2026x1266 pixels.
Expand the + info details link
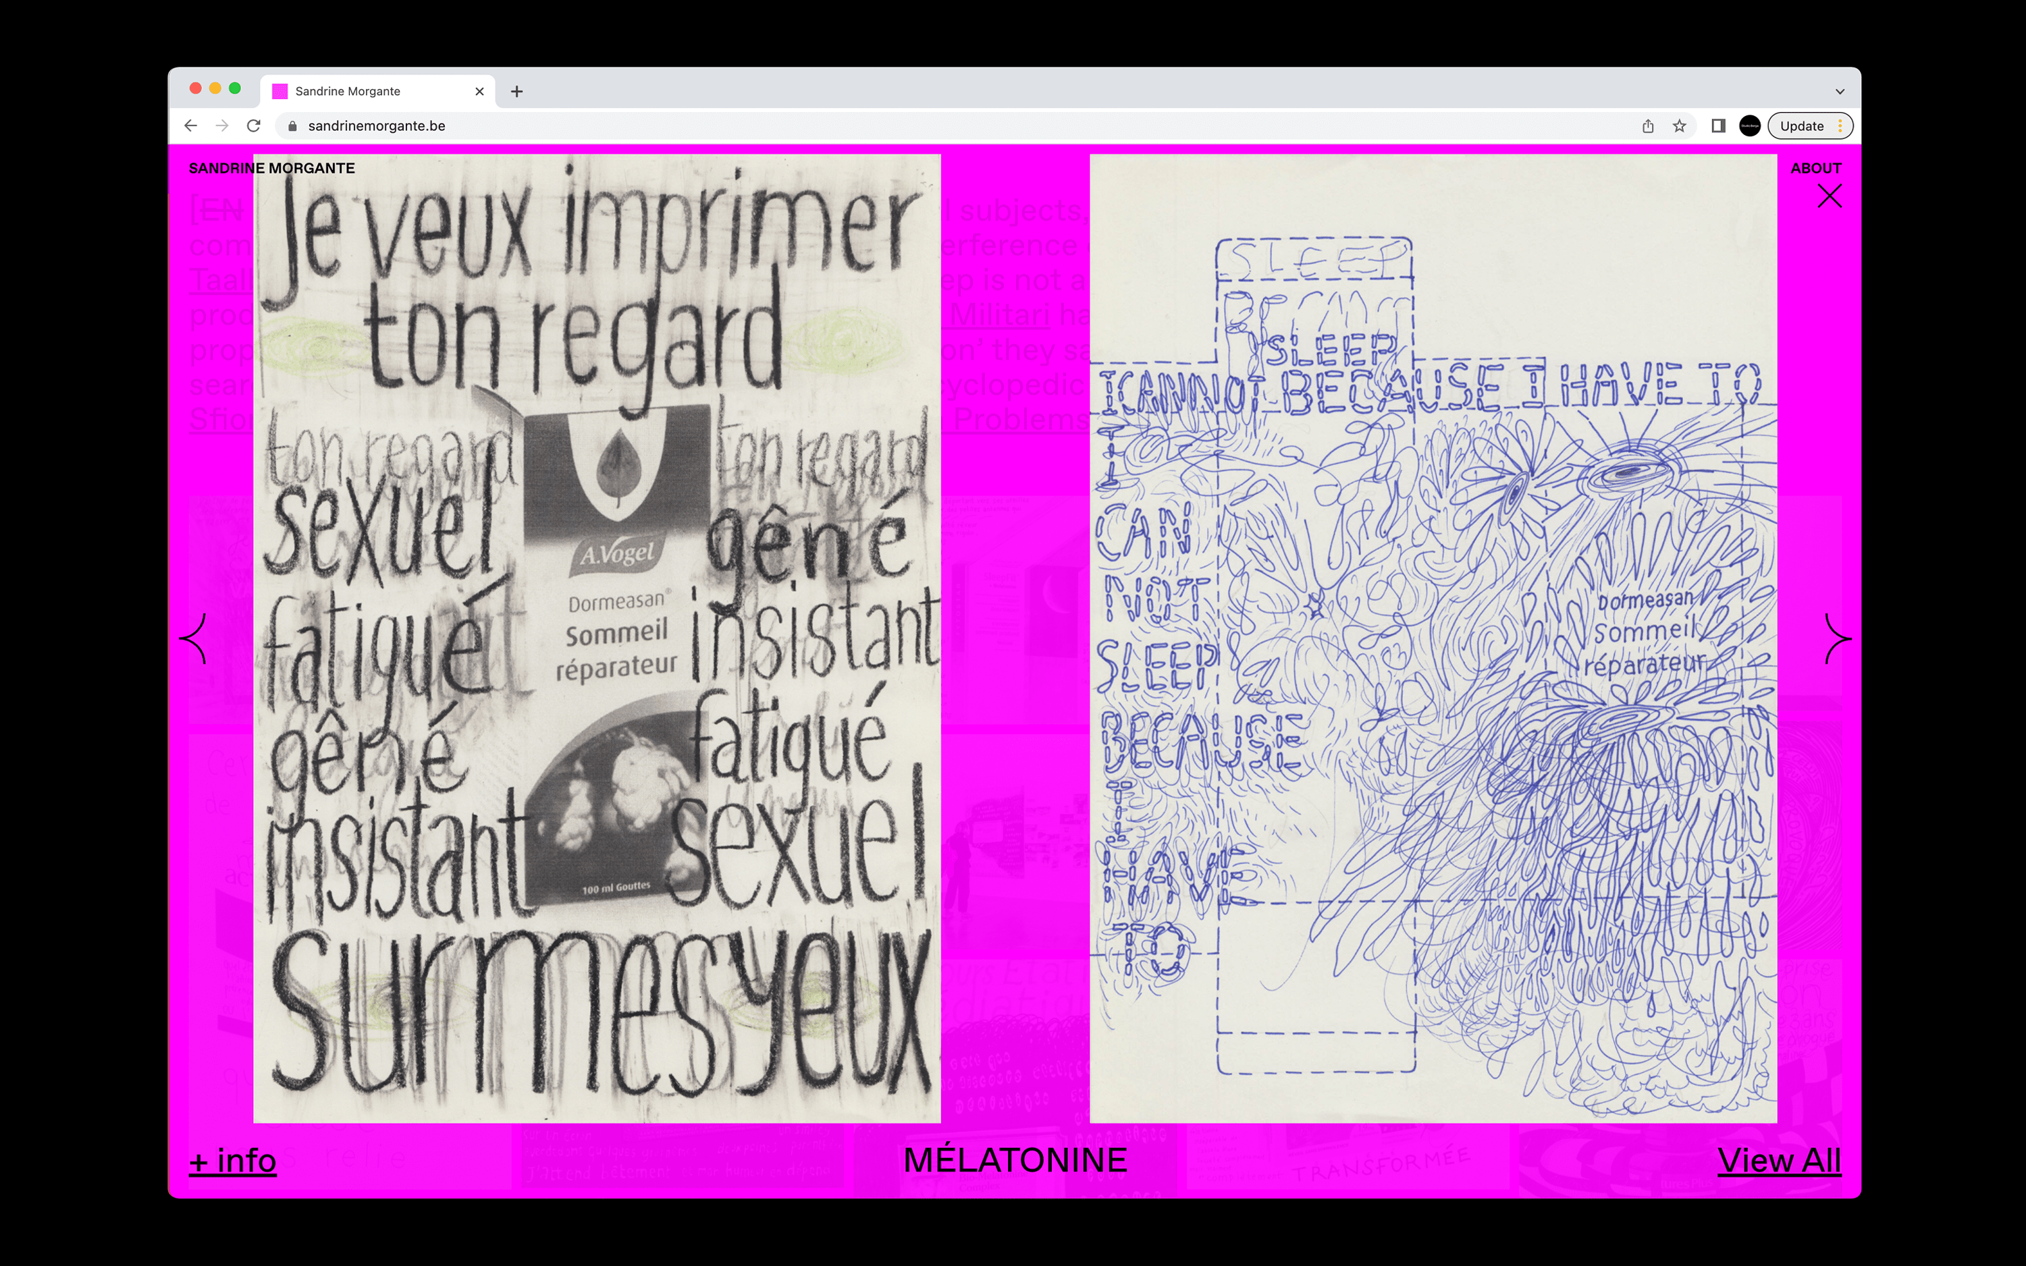pyautogui.click(x=233, y=1161)
